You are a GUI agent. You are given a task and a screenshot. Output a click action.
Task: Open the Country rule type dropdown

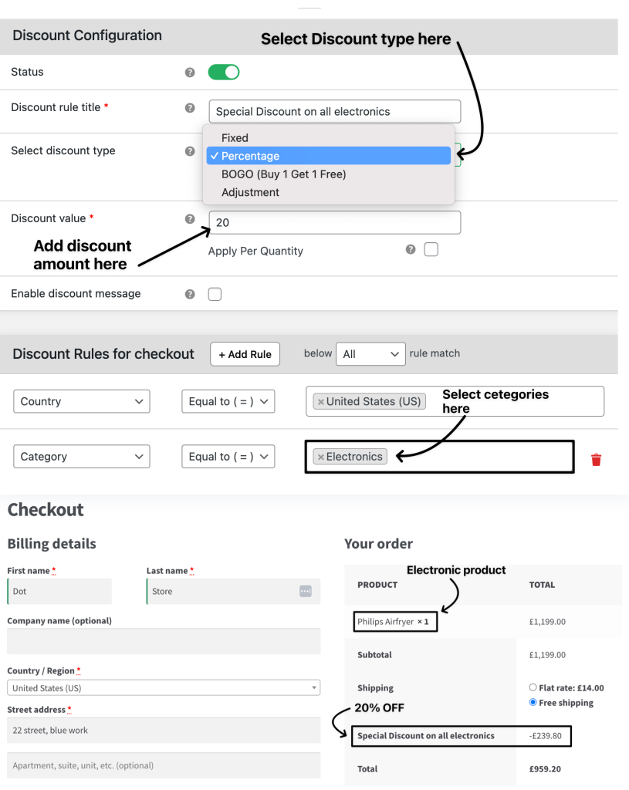click(82, 401)
